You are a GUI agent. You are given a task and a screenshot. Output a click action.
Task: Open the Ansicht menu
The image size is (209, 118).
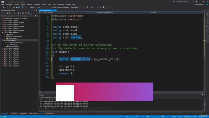(x=17, y=4)
